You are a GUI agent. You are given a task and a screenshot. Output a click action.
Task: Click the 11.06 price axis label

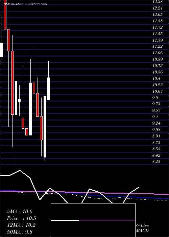pyautogui.click(x=158, y=53)
